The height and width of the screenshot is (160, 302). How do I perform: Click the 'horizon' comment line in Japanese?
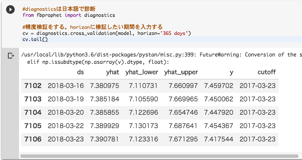pos(92,27)
